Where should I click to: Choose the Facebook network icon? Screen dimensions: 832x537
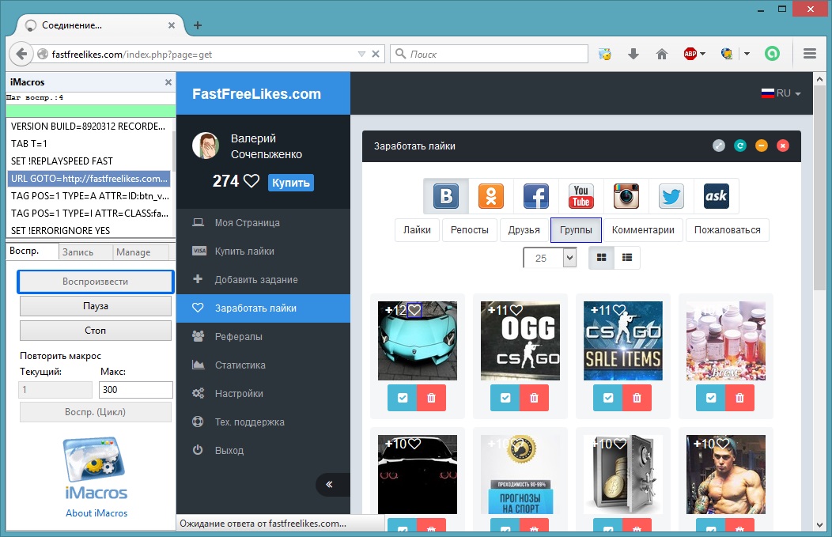536,196
